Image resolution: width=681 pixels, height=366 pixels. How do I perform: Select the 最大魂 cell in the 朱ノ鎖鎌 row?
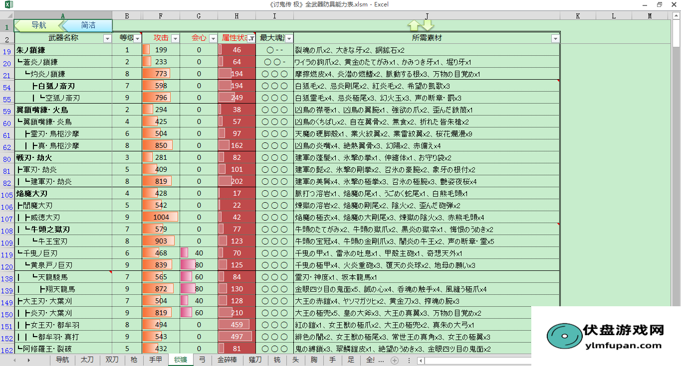tap(274, 50)
